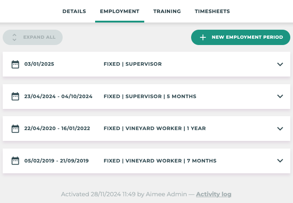Expand the Supervisor 5 Months row chevron

[x=280, y=96]
